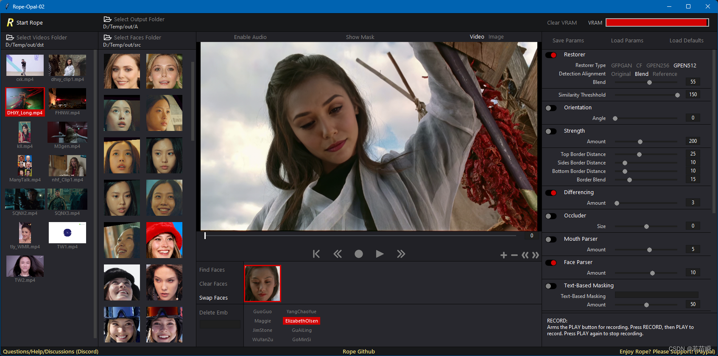Choose the YangChaoYue saved embedding
The height and width of the screenshot is (356, 718).
tap(302, 311)
